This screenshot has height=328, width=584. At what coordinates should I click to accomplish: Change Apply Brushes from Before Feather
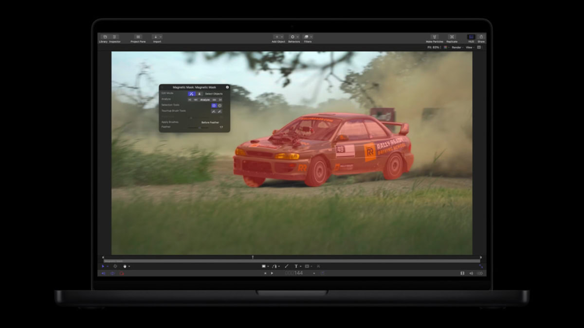(210, 122)
